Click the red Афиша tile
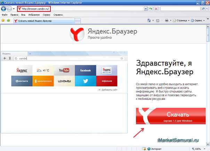The height and width of the screenshot is (151, 210). pos(107,81)
